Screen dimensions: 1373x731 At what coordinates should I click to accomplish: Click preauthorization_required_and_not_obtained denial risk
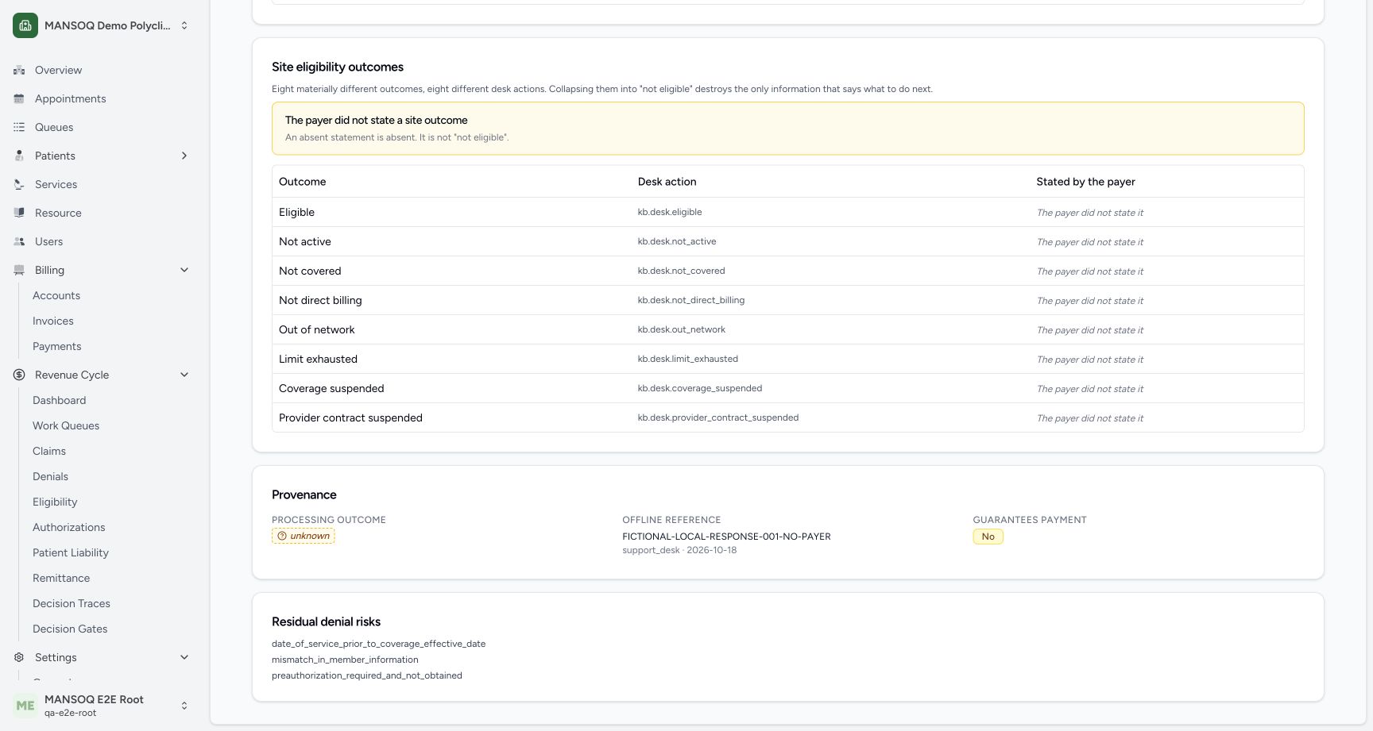pyautogui.click(x=367, y=675)
